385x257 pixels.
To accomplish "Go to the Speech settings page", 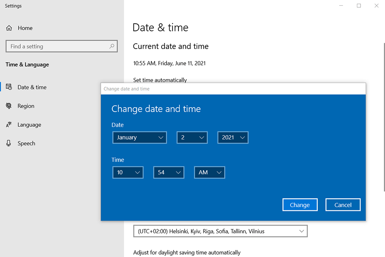I will pyautogui.click(x=26, y=143).
